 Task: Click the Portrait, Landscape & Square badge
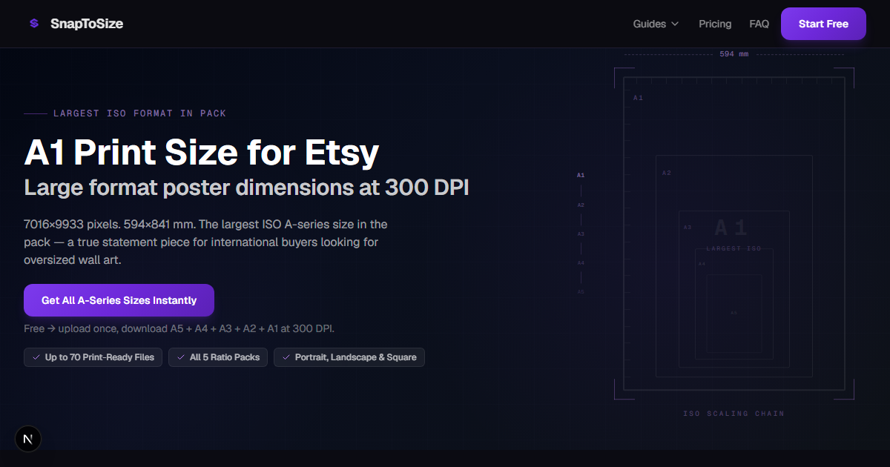click(x=349, y=357)
